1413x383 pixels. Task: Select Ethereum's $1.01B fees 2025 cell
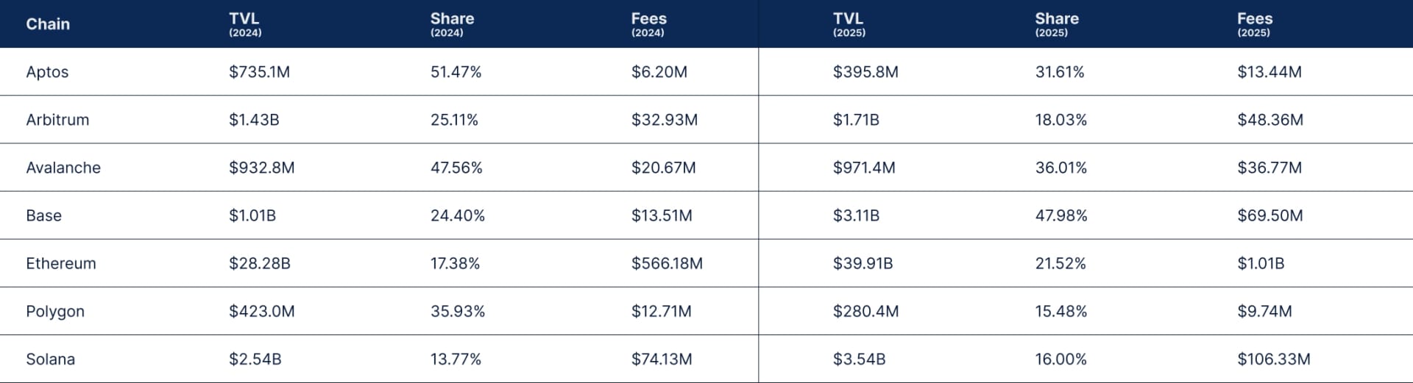pos(1261,263)
